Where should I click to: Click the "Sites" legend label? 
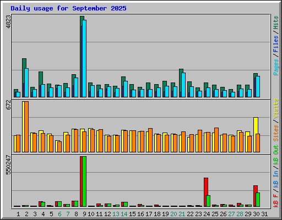(x=276, y=133)
